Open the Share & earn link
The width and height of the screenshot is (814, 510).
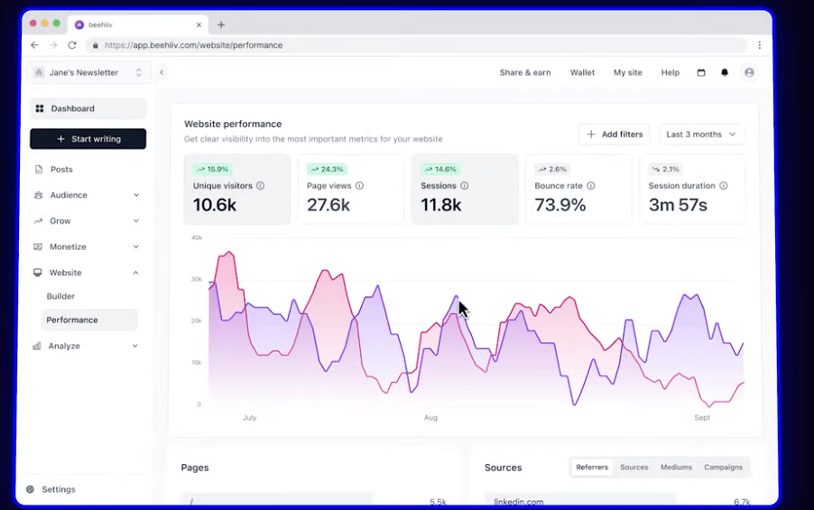525,73
